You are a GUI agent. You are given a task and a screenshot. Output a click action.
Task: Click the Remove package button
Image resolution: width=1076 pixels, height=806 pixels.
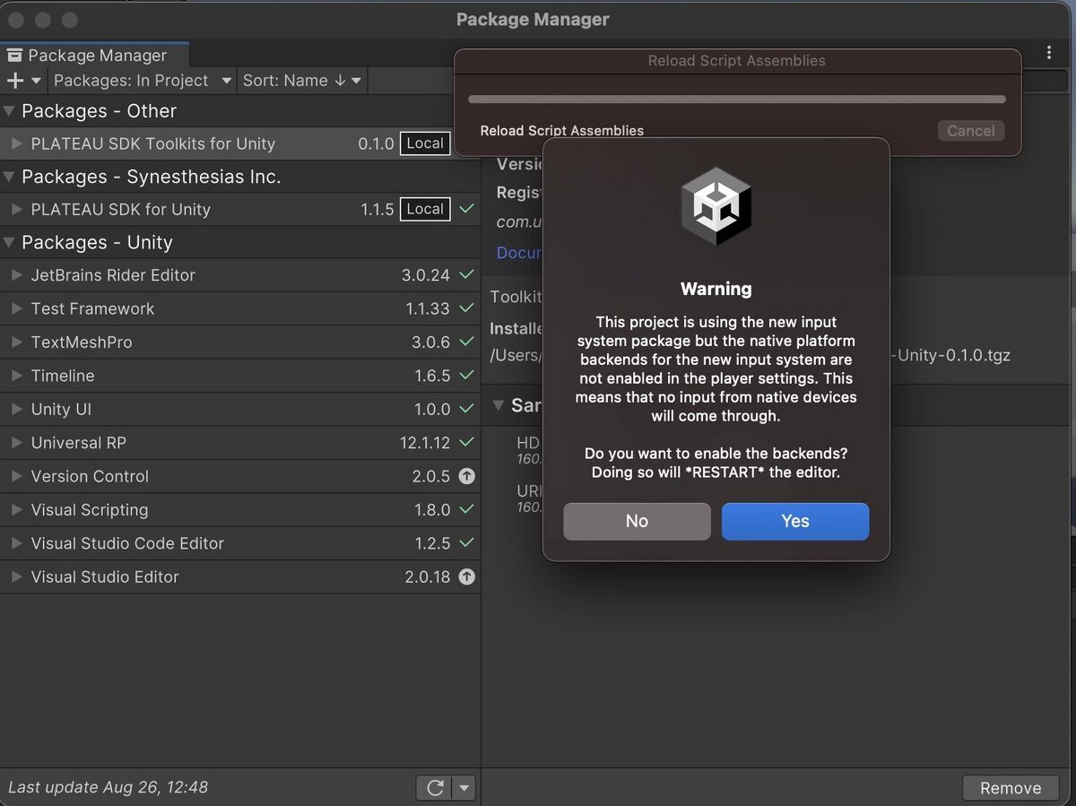(1011, 787)
